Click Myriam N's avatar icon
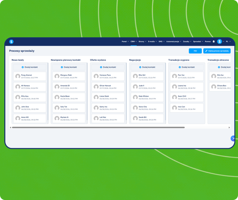238x200 pixels. pos(57,119)
